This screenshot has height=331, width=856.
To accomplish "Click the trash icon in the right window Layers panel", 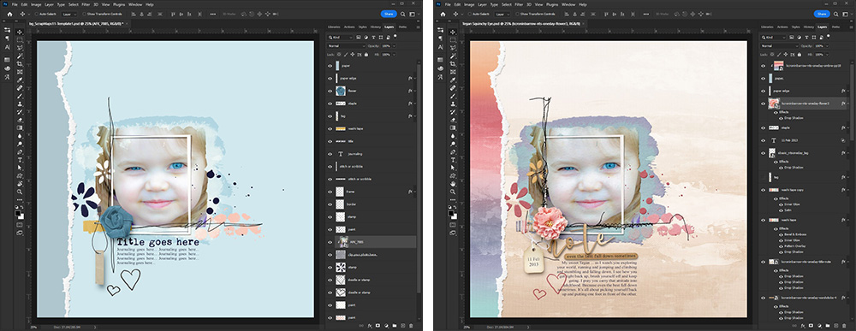I will coord(844,326).
